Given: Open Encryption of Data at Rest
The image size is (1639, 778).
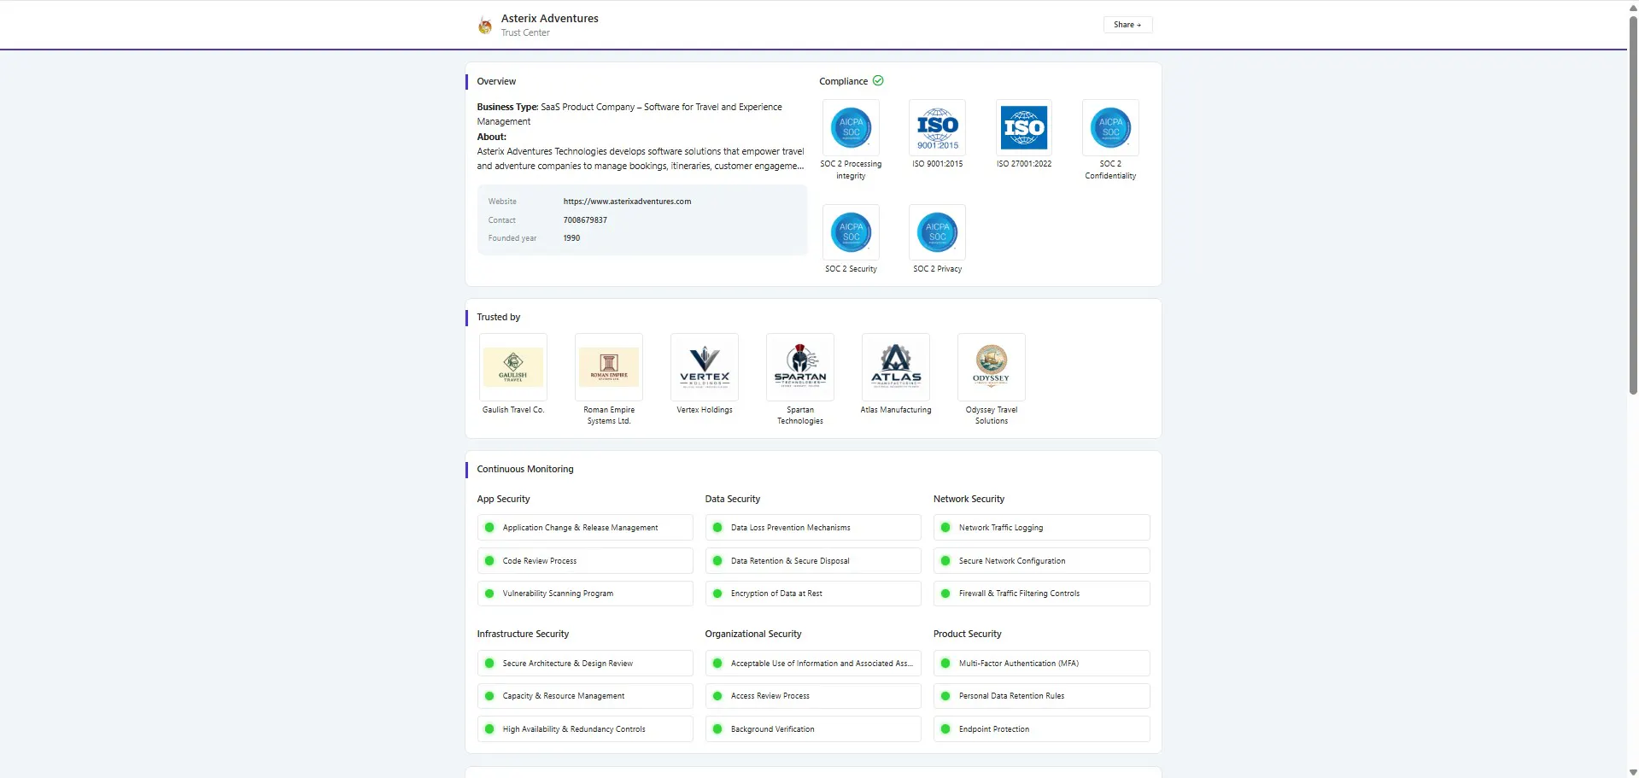Looking at the screenshot, I should click(x=813, y=594).
